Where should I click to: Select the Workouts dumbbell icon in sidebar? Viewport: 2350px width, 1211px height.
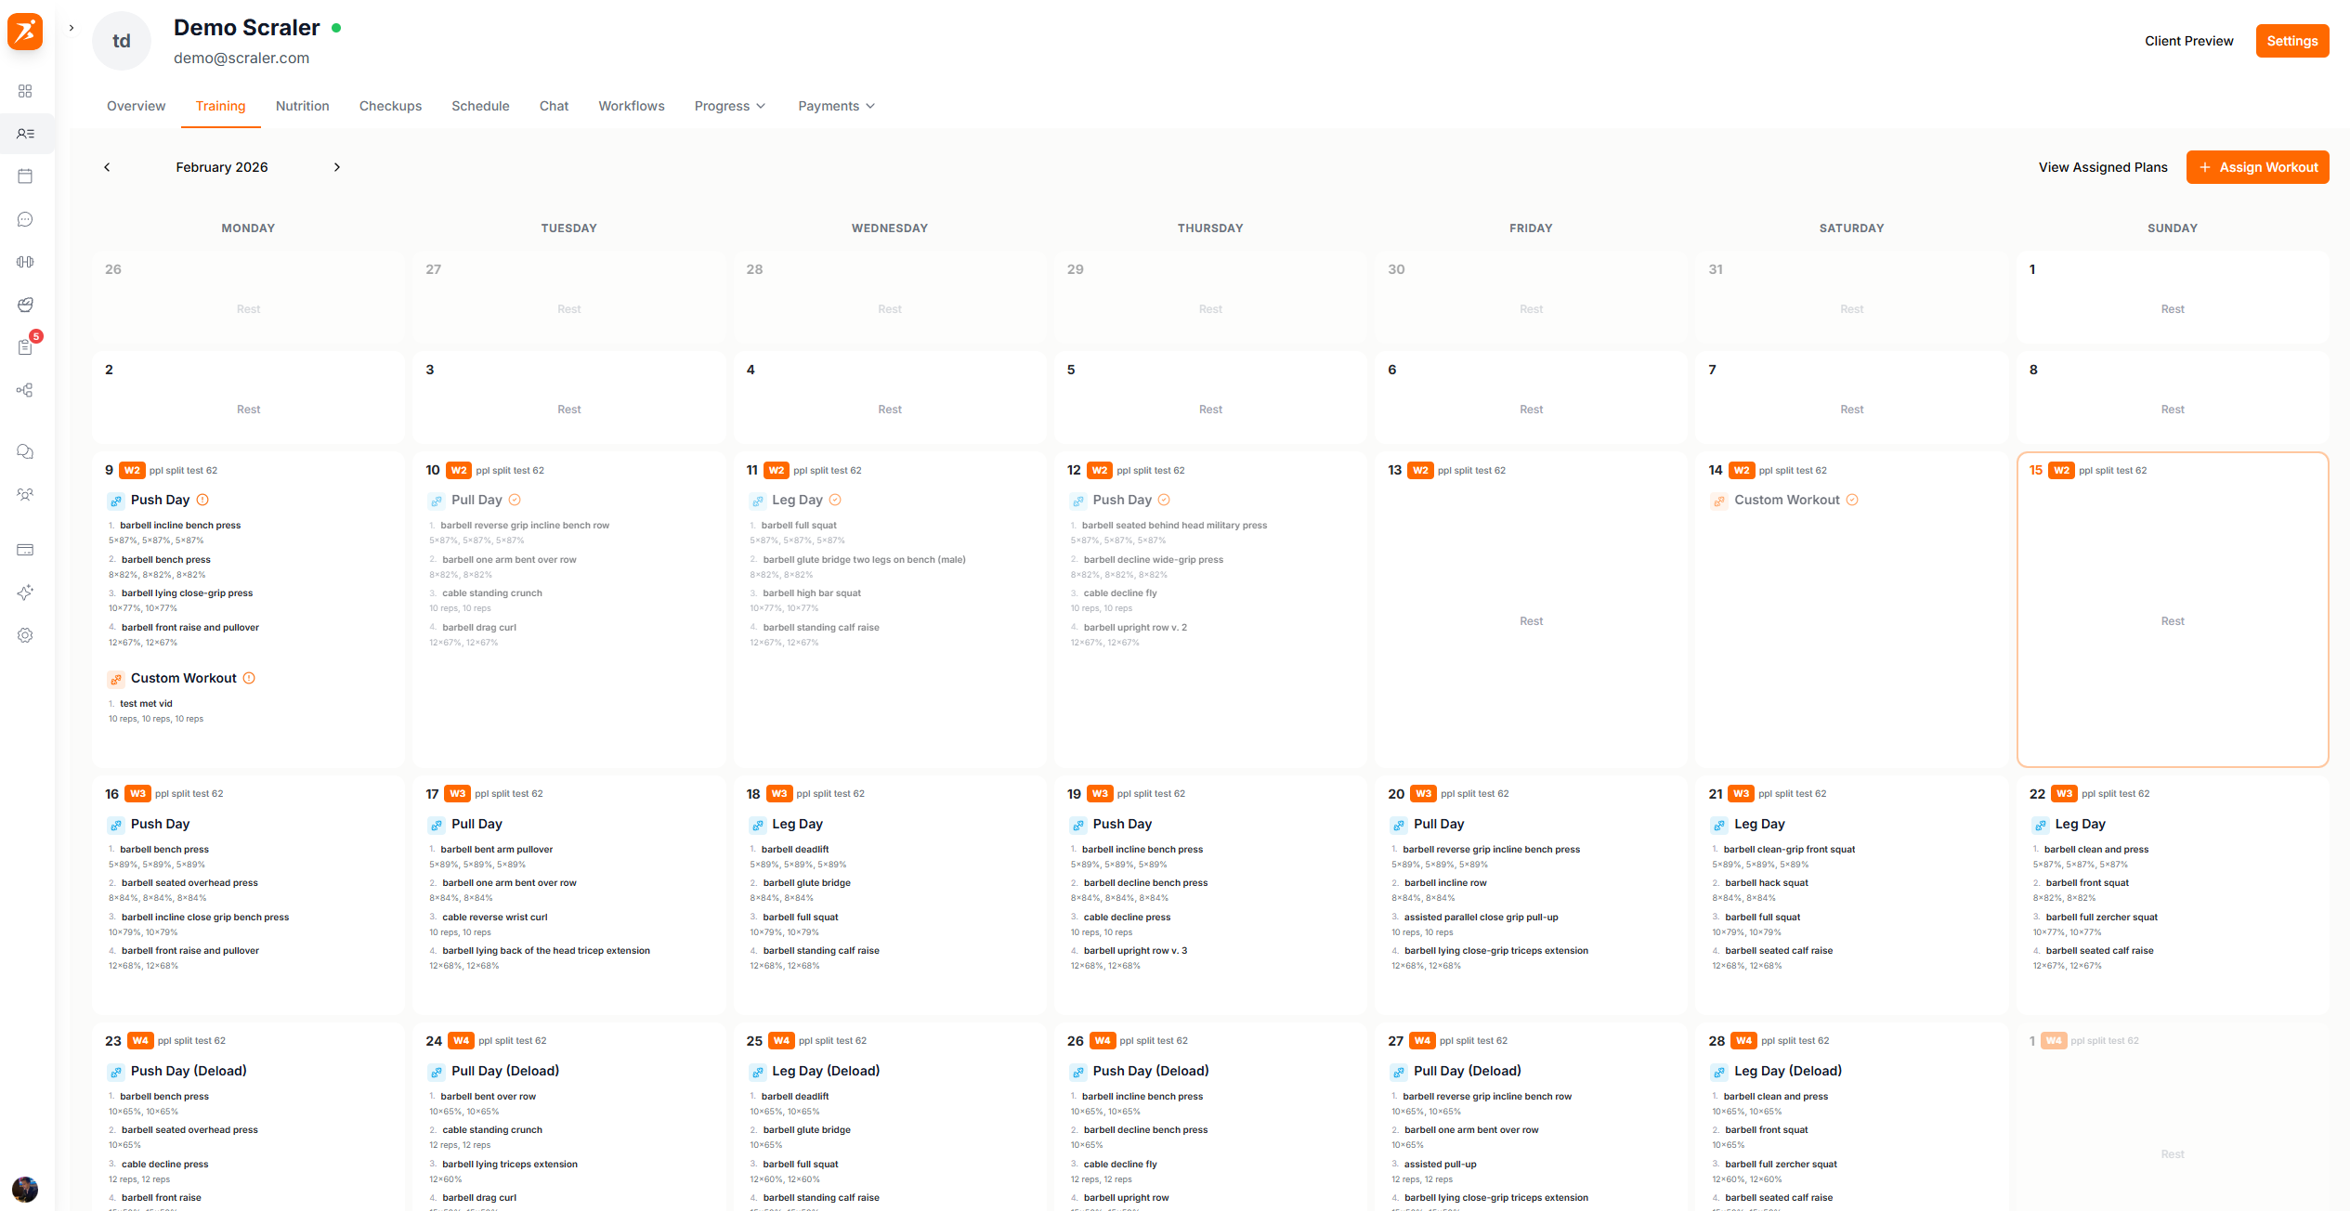(25, 261)
